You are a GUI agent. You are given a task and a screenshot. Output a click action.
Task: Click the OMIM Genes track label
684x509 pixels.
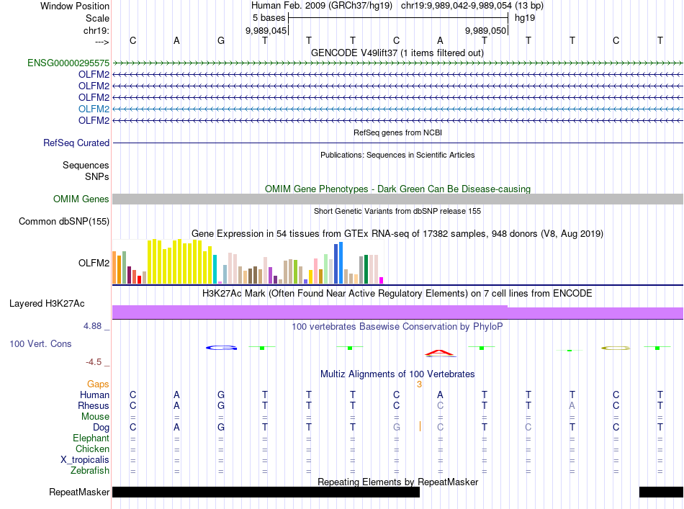click(81, 199)
